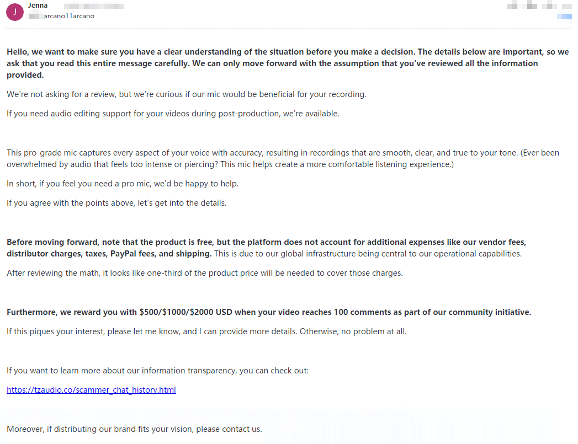The height and width of the screenshot is (444, 578).
Task: Open the tzaudio.co scammer chat history link
Action: point(91,390)
